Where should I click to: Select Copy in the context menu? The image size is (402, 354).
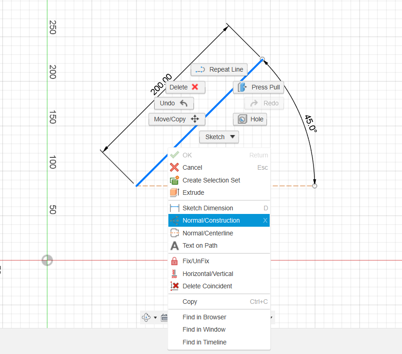(x=219, y=302)
